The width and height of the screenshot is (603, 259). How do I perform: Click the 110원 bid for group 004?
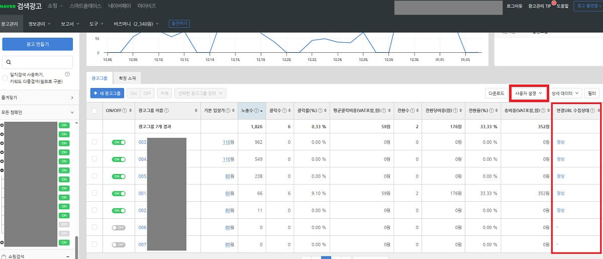[229, 159]
